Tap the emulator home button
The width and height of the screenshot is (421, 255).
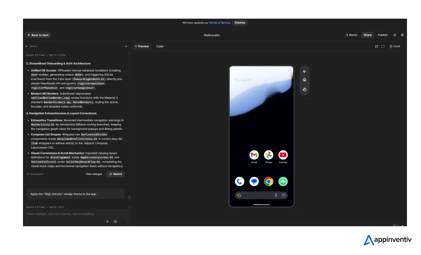(304, 80)
